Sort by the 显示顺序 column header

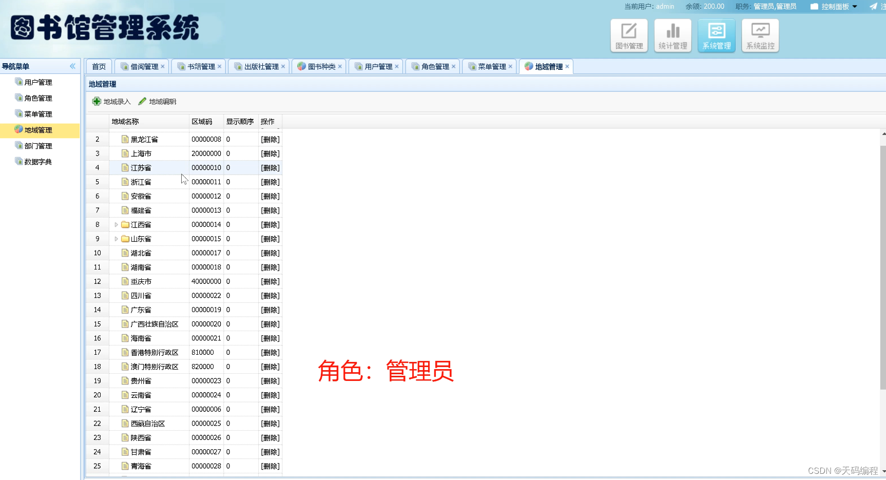240,122
